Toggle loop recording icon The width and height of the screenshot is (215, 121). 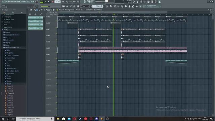pos(78,2)
